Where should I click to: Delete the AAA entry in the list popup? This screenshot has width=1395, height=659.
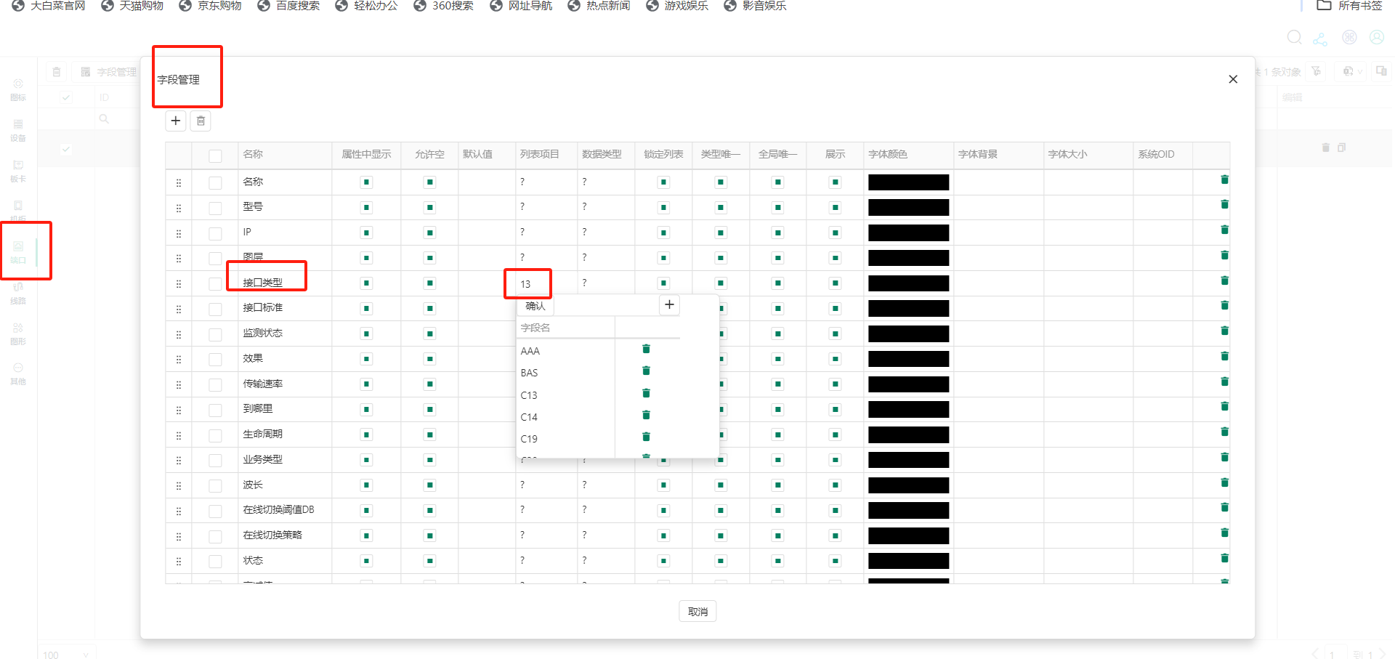pos(646,349)
